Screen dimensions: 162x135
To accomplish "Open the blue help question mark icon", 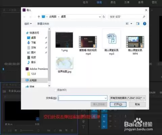I will (144, 24).
